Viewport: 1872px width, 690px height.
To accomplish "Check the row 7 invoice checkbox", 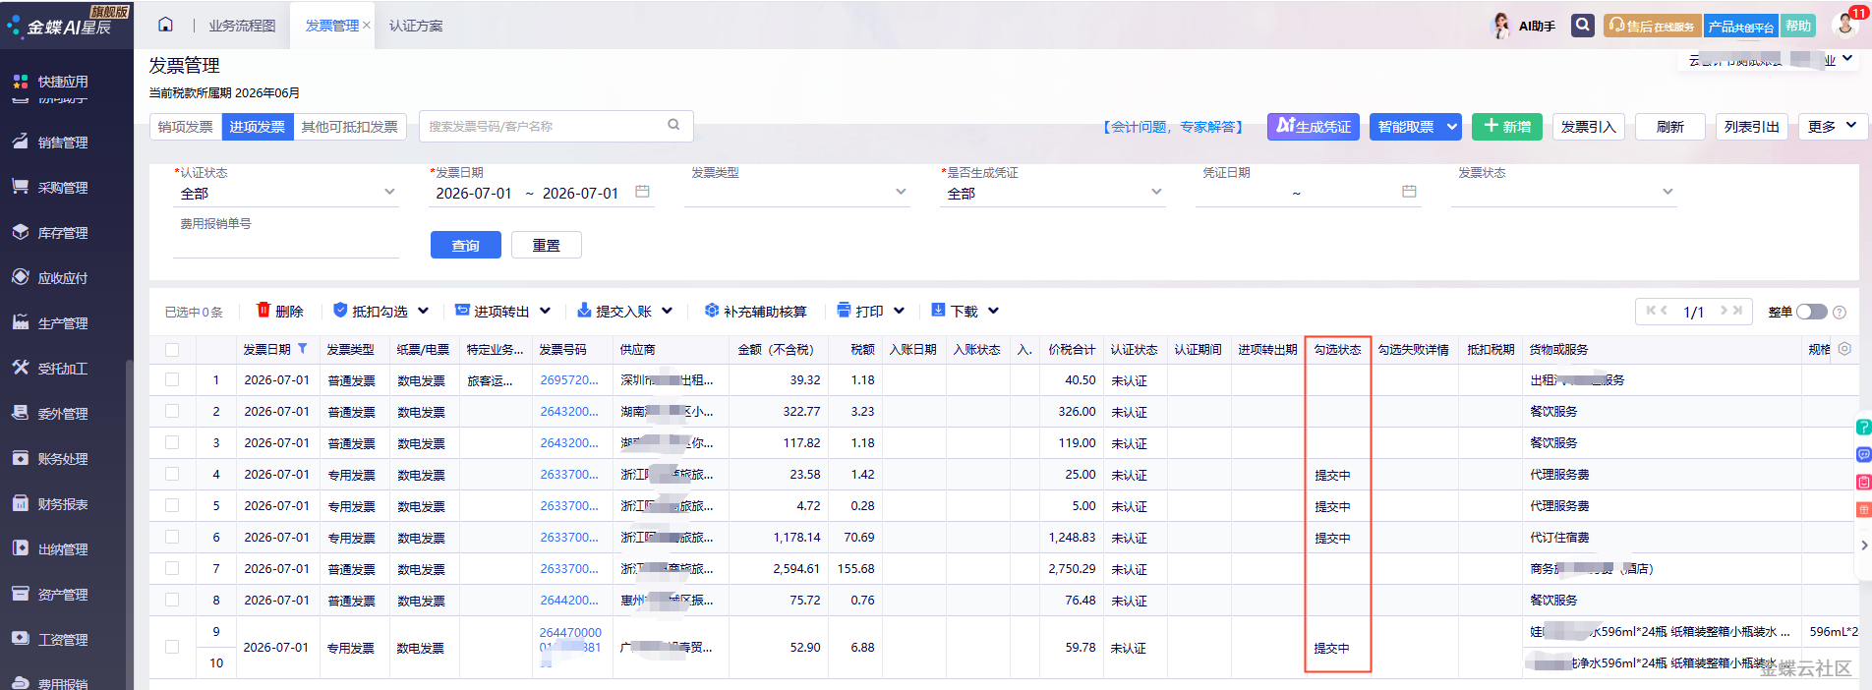I will (172, 568).
